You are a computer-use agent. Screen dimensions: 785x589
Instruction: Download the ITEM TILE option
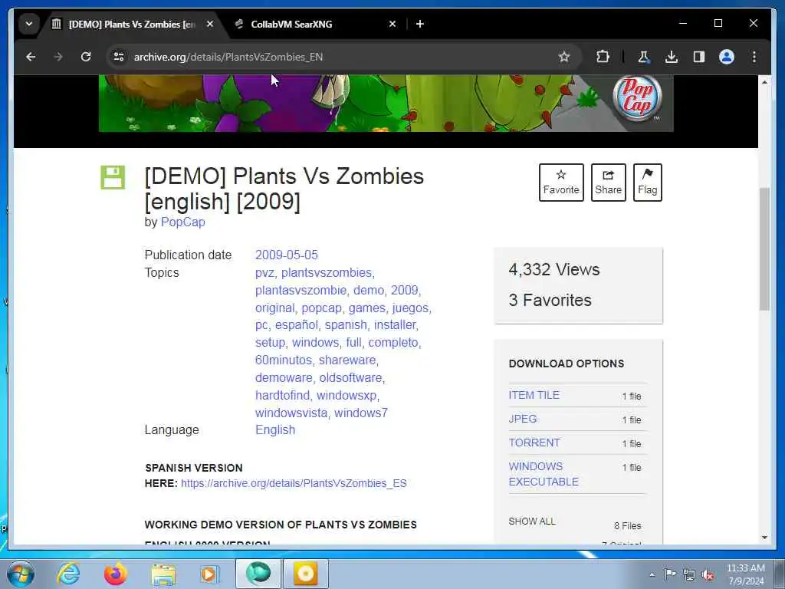534,395
